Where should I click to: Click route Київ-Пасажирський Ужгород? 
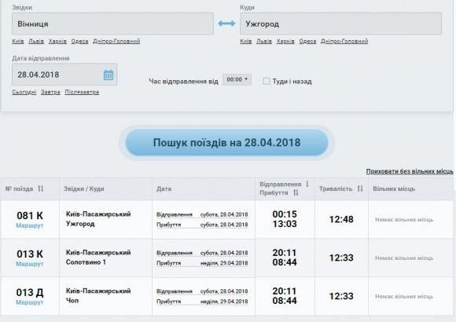click(98, 219)
